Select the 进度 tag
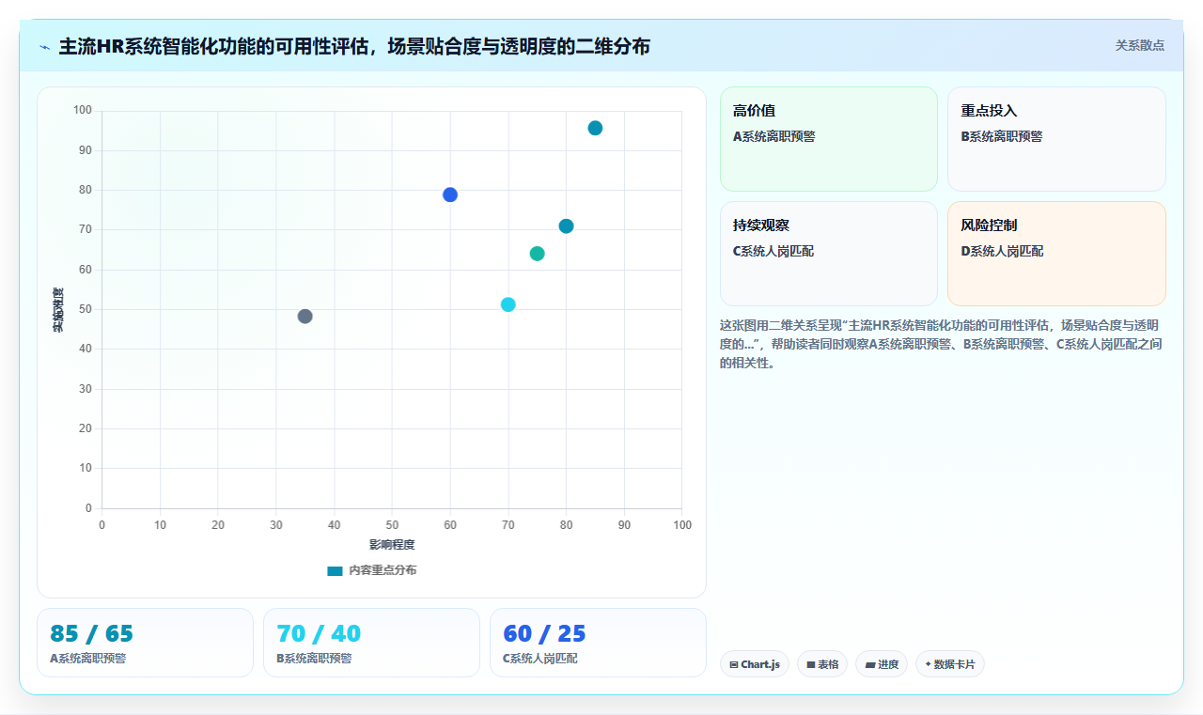Image resolution: width=1203 pixels, height=715 pixels. pyautogui.click(x=882, y=664)
